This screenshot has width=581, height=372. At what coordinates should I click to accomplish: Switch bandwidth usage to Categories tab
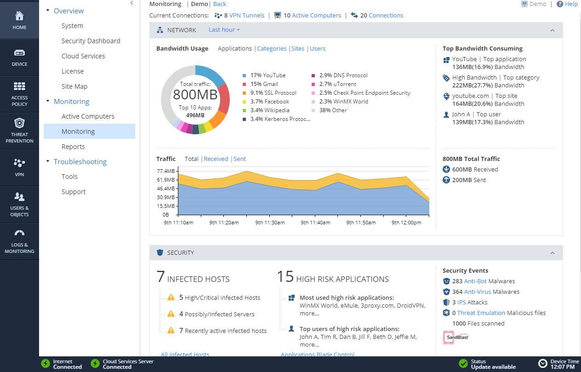tap(272, 48)
